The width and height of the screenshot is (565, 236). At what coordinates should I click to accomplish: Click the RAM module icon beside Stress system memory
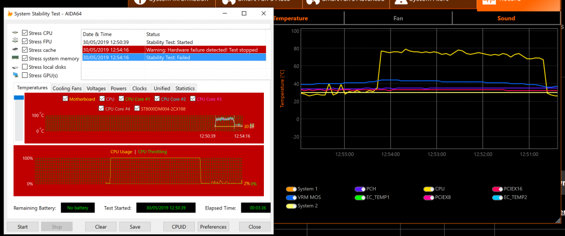(x=15, y=58)
